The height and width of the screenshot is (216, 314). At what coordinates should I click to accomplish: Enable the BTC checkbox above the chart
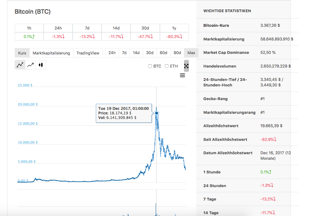[150, 66]
